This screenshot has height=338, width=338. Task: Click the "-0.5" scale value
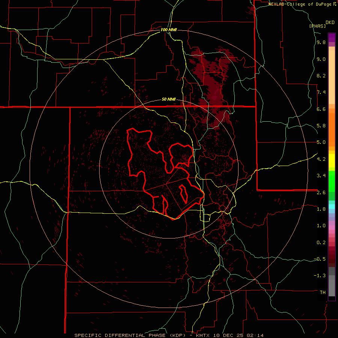pyautogui.click(x=320, y=259)
